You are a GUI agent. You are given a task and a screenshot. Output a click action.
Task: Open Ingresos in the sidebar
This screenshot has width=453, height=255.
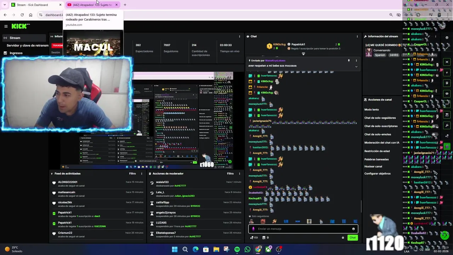coord(16,53)
